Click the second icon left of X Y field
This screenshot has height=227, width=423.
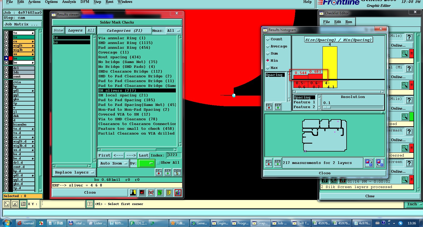(x=15, y=204)
